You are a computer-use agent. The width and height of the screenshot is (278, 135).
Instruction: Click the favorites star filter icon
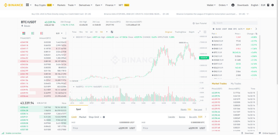(213, 29)
